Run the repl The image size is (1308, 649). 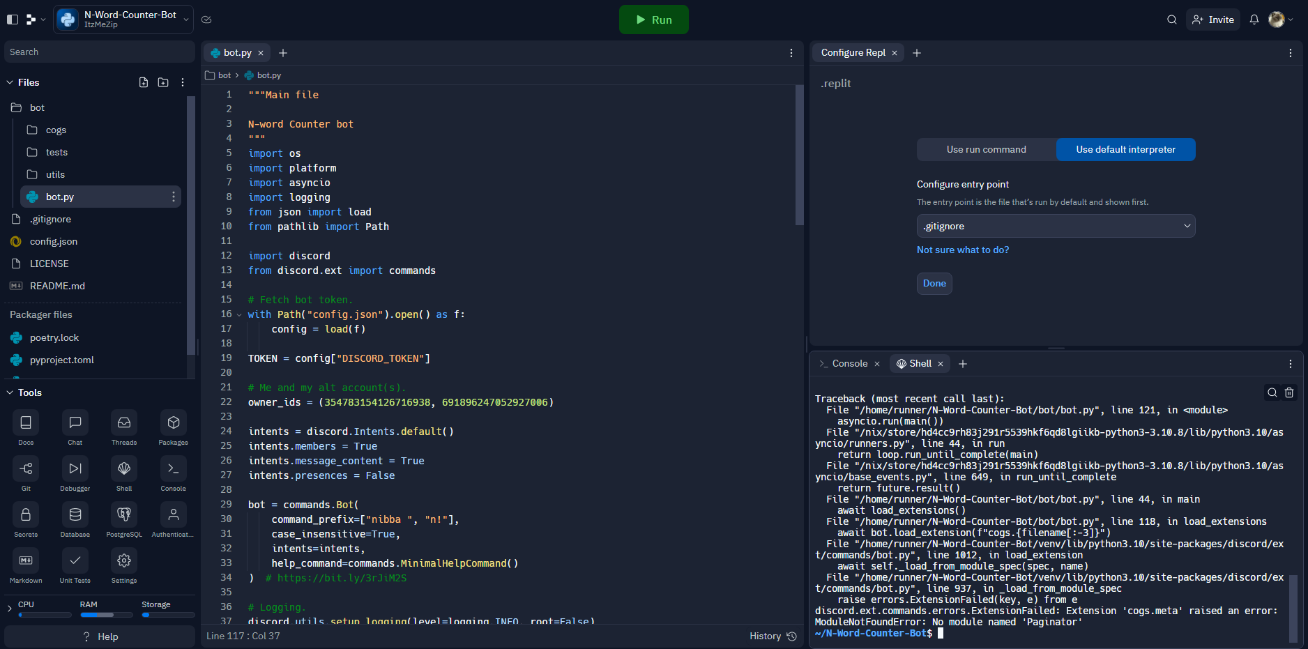654,20
